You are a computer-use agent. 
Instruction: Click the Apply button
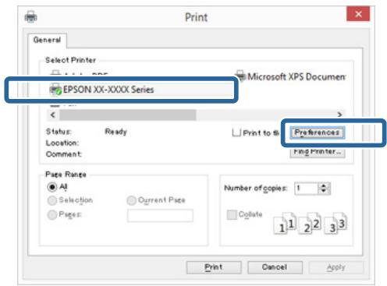point(336,267)
